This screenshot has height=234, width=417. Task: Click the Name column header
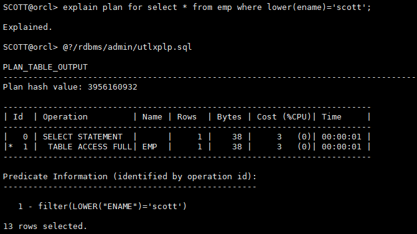pos(152,117)
